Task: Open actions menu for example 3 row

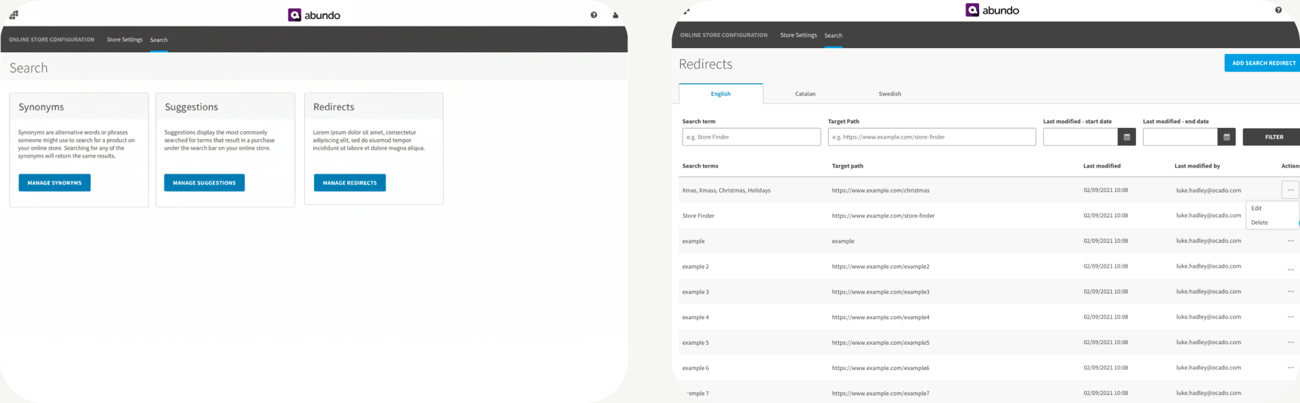Action: [1291, 291]
